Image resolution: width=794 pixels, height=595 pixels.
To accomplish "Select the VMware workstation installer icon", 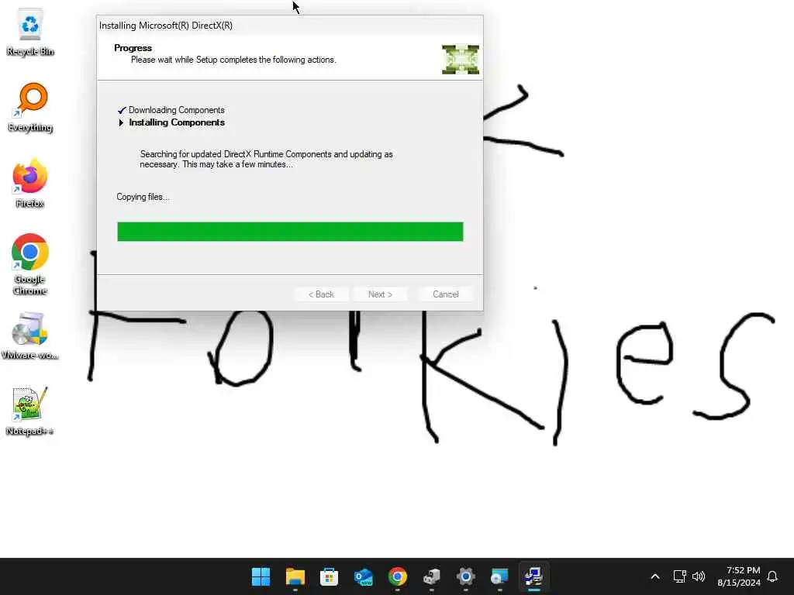I will pos(30,335).
